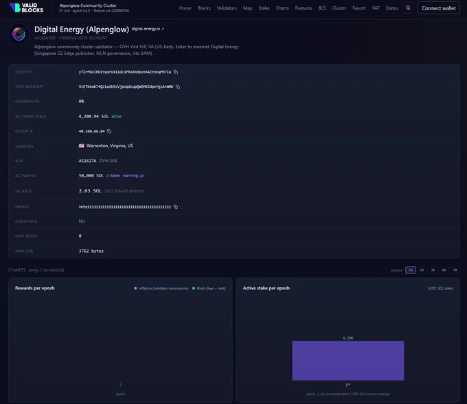
Task: Select the 10 epochs range
Action: 411,270
